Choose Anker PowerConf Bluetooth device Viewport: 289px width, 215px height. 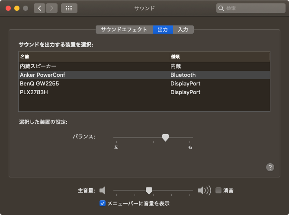[144, 75]
